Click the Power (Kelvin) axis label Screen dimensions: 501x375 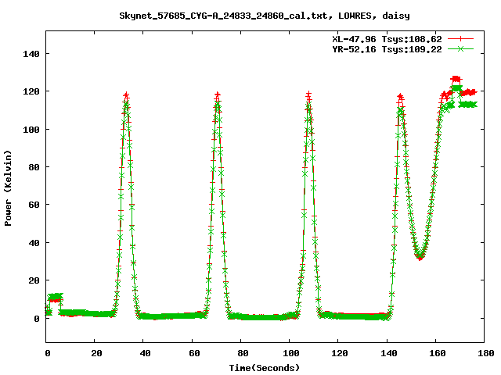[8, 188]
